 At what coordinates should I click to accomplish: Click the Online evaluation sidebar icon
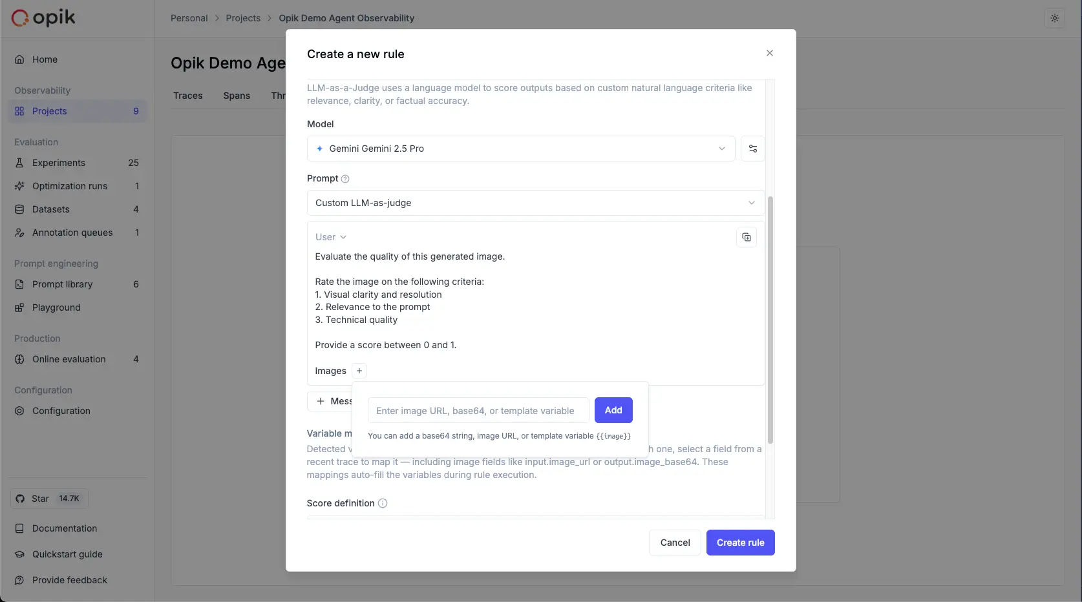click(19, 359)
